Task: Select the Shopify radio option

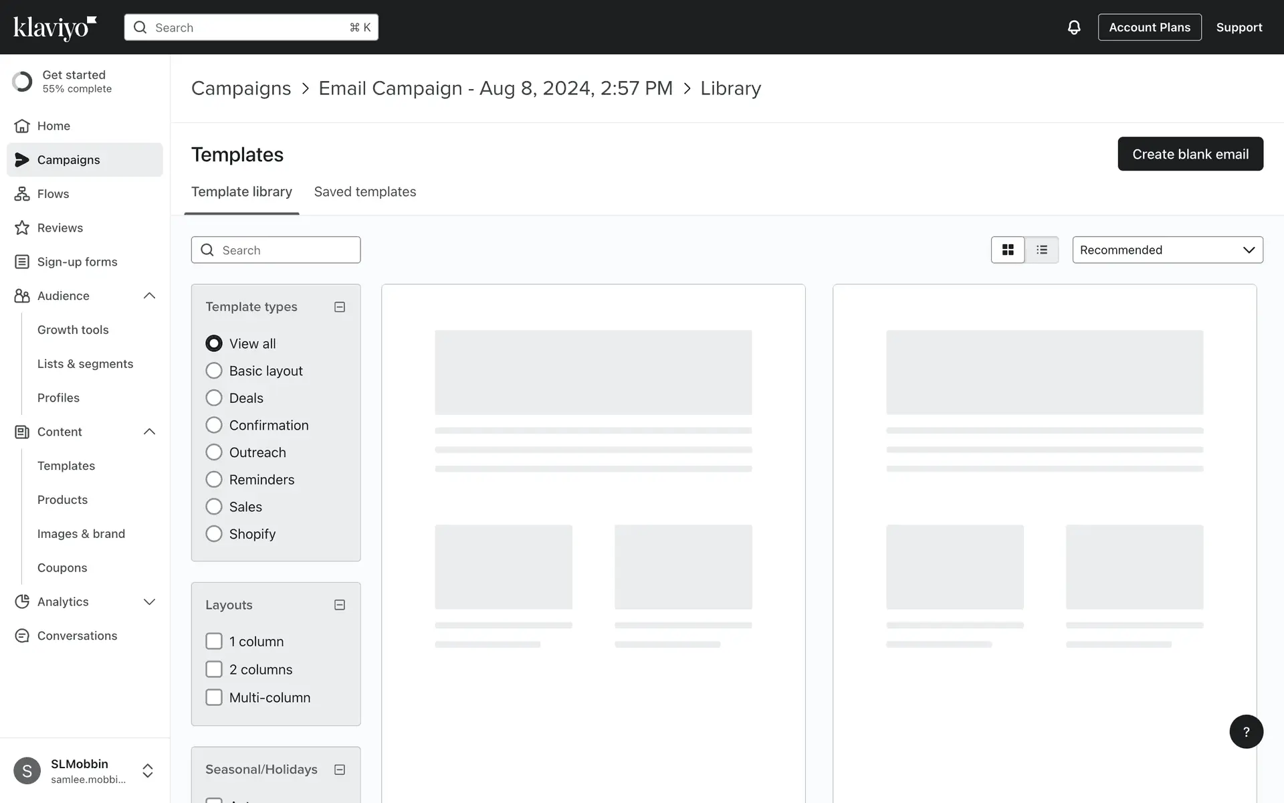Action: [214, 534]
